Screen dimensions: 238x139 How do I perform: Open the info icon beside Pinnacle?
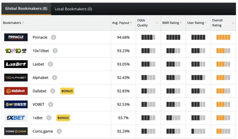(x=53, y=37)
